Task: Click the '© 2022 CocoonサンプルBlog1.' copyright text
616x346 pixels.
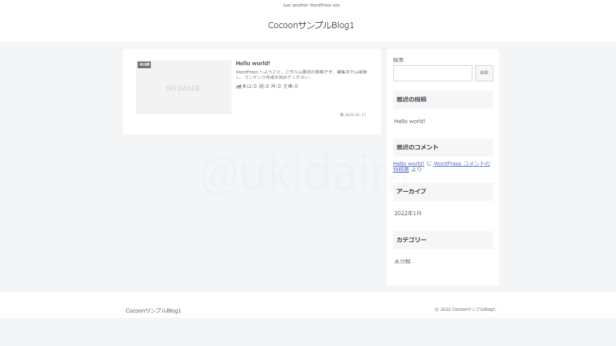Action: [466, 309]
